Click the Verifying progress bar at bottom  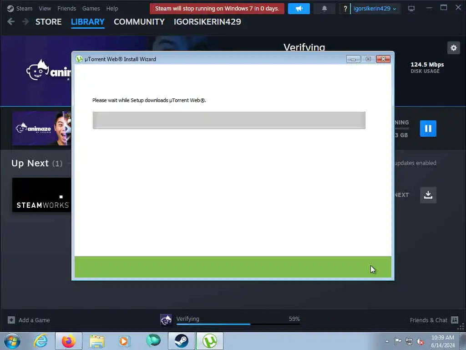[x=238, y=324]
